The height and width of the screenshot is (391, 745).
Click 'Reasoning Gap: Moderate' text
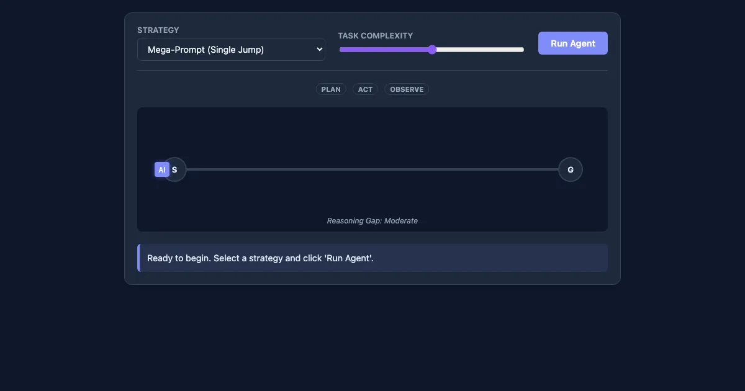(x=372, y=221)
